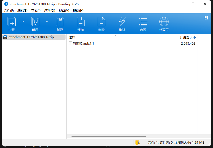The height and width of the screenshot is (148, 213).
Task: Click the Open (打开) toolbar icon
Action: tap(11, 22)
